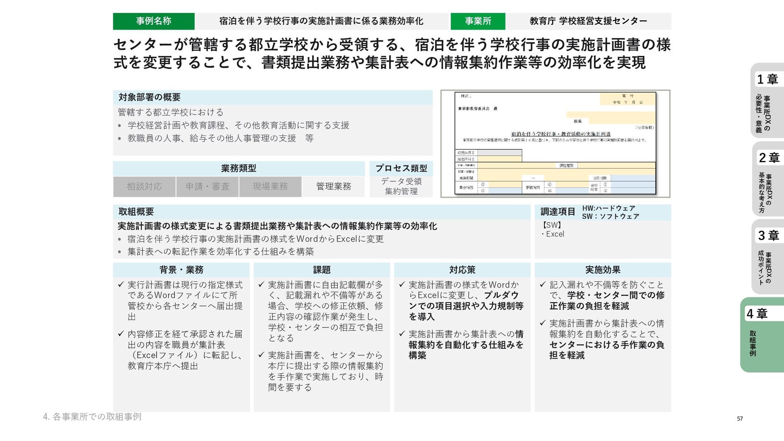This screenshot has height=441, width=784.
Task: Click the 対応策 column header
Action: [462, 270]
